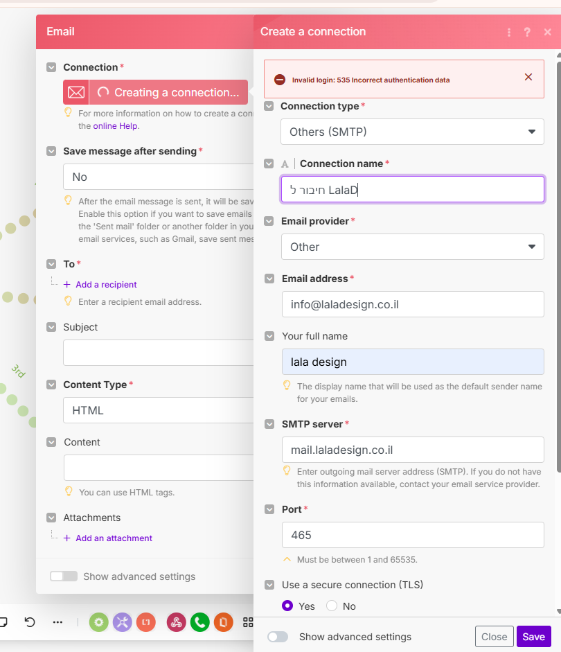Expand the Email provider dropdown
Screen dimensions: 561x652
tap(412, 247)
